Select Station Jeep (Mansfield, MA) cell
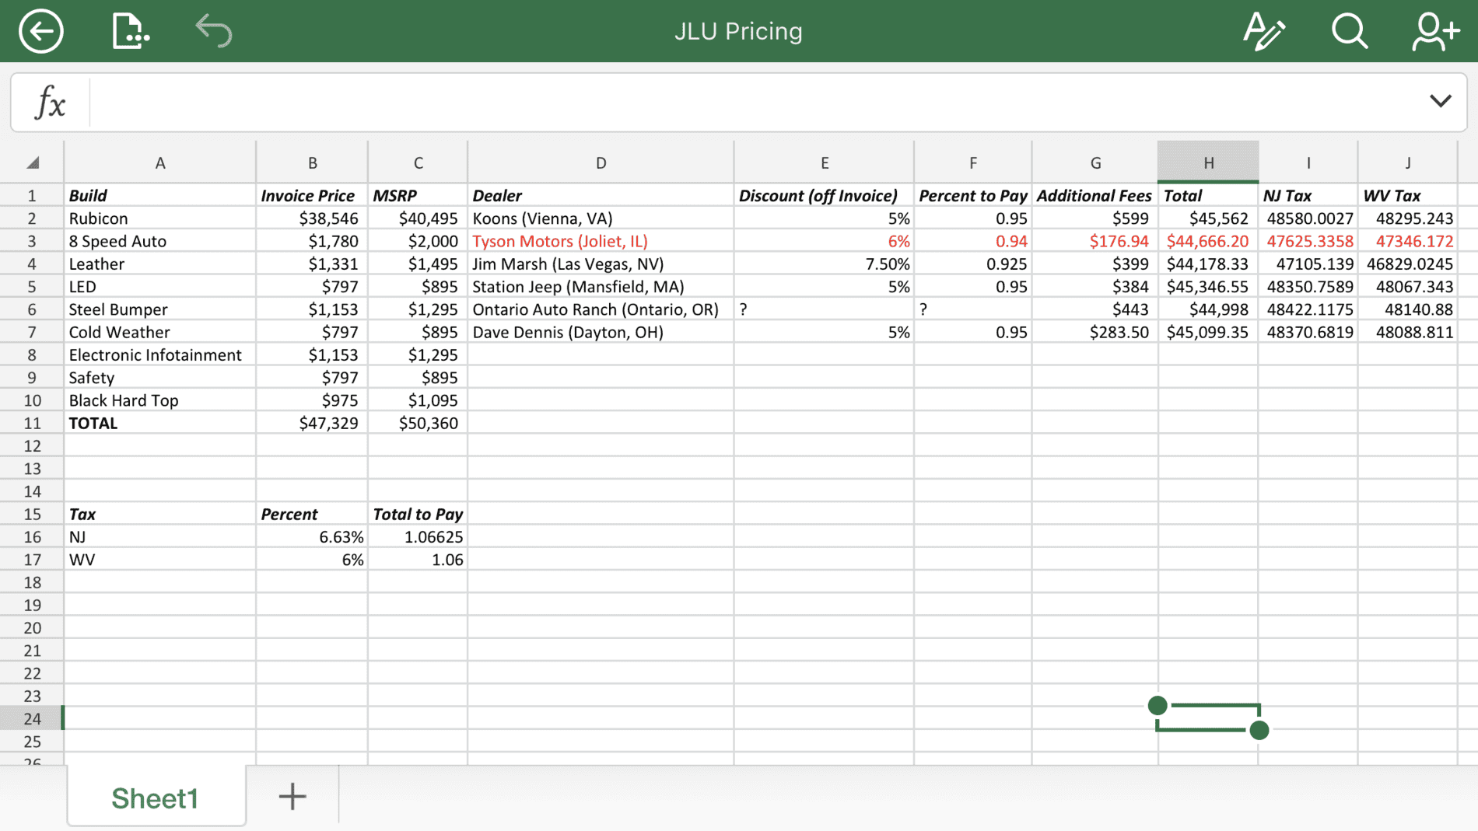This screenshot has height=831, width=1478. [x=601, y=287]
